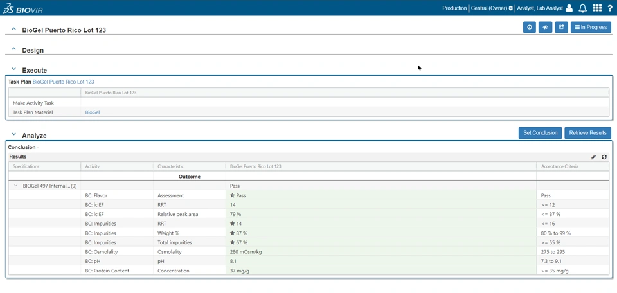Open the help question mark
Viewport: 617px width, 293px height.
tap(610, 8)
